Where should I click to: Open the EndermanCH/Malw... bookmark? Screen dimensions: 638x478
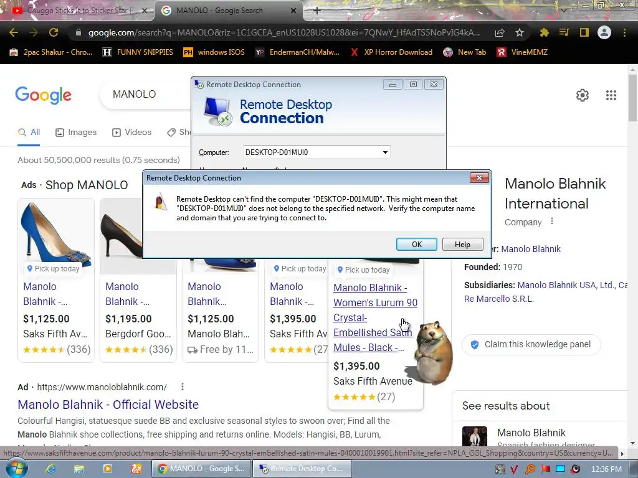(x=297, y=52)
